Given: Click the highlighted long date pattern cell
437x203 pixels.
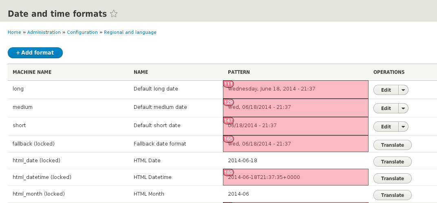Looking at the screenshot, I should point(296,90).
